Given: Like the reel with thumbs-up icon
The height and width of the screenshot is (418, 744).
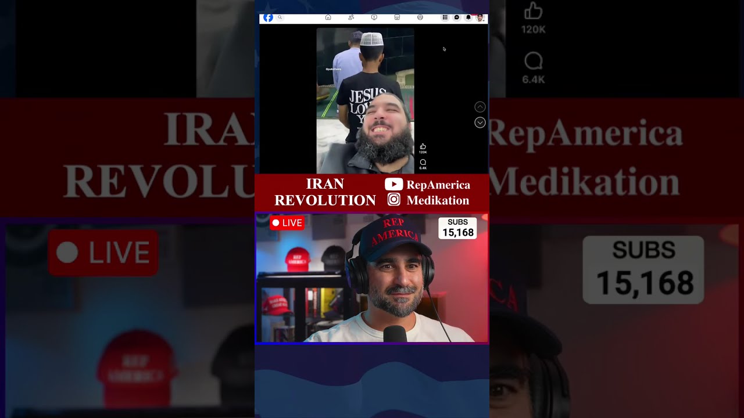Looking at the screenshot, I should [x=423, y=146].
